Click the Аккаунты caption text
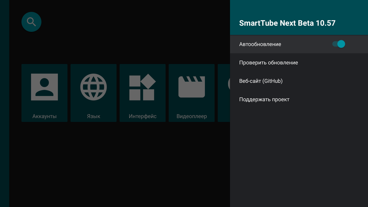The image size is (368, 207). (44, 116)
